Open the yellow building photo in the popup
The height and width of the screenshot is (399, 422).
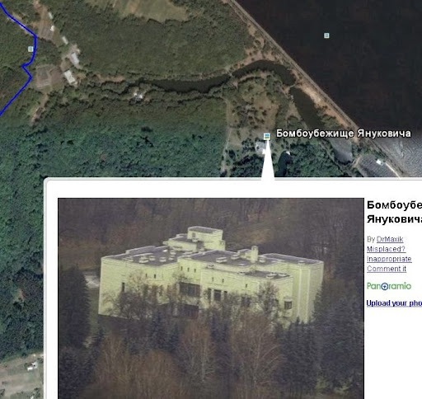(x=211, y=298)
